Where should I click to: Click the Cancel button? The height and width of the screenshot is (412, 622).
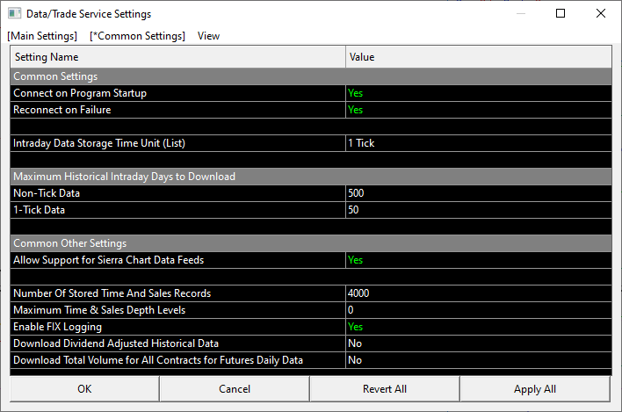pos(235,389)
